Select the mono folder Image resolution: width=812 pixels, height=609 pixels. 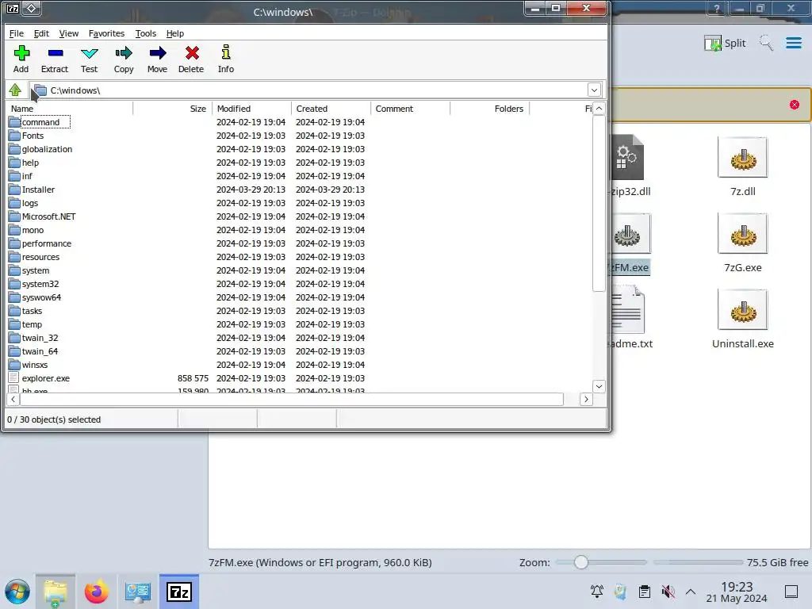[33, 230]
